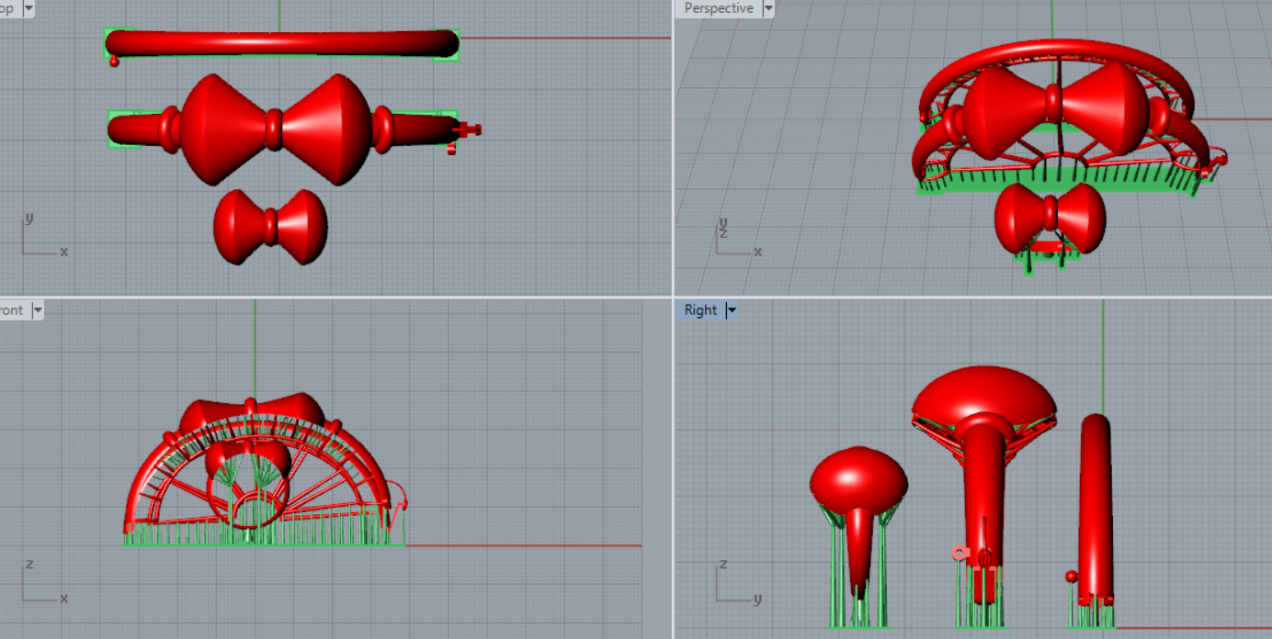Click the pink ring clasp in Right viewport
The width and height of the screenshot is (1272, 639).
pyautogui.click(x=960, y=553)
